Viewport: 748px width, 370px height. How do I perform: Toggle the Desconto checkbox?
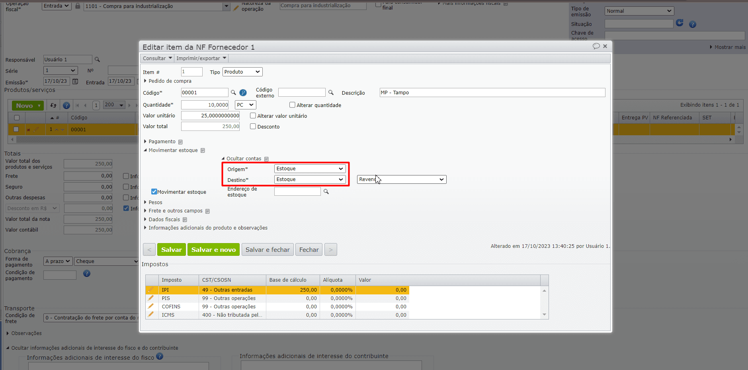coord(253,127)
